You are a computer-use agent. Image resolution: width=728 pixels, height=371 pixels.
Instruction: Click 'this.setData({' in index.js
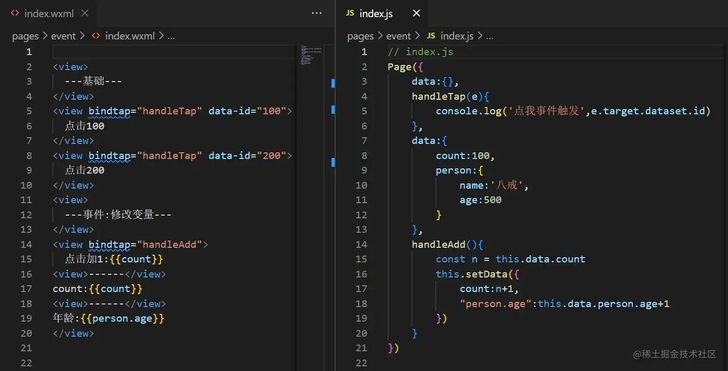click(478, 274)
